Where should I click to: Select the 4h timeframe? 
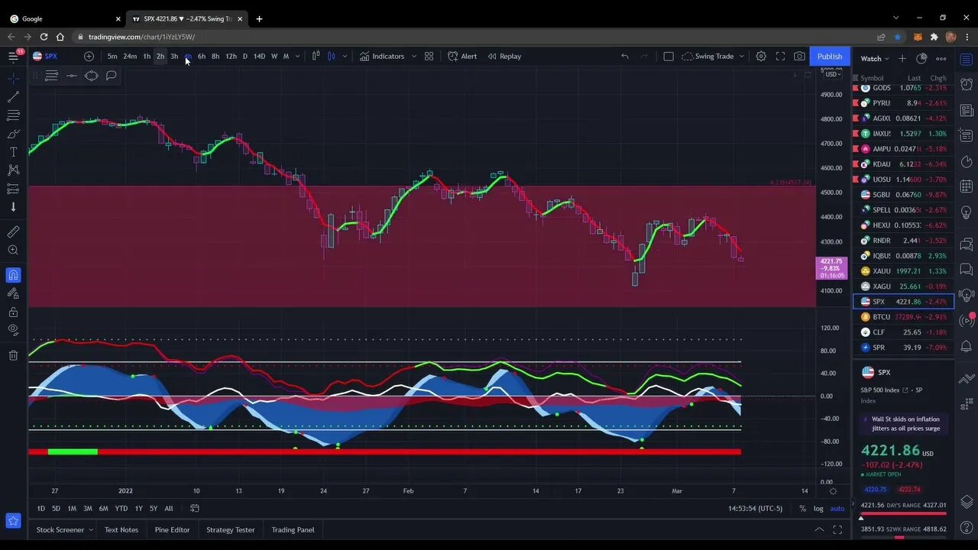(187, 56)
